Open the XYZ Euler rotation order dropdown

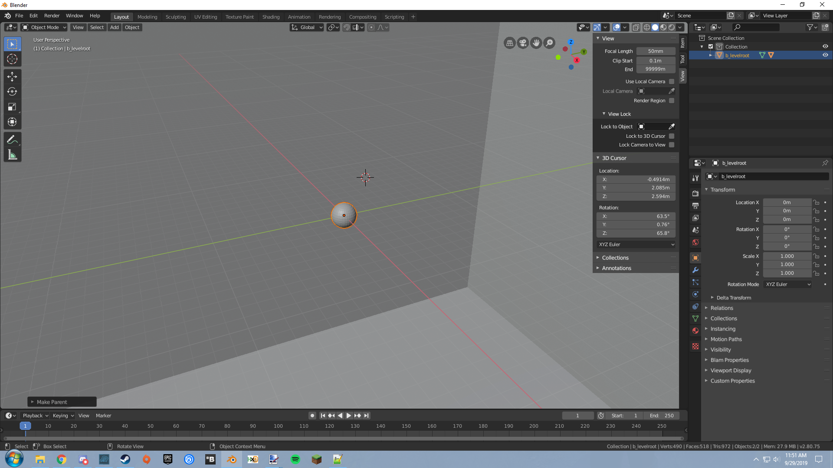[636, 244]
